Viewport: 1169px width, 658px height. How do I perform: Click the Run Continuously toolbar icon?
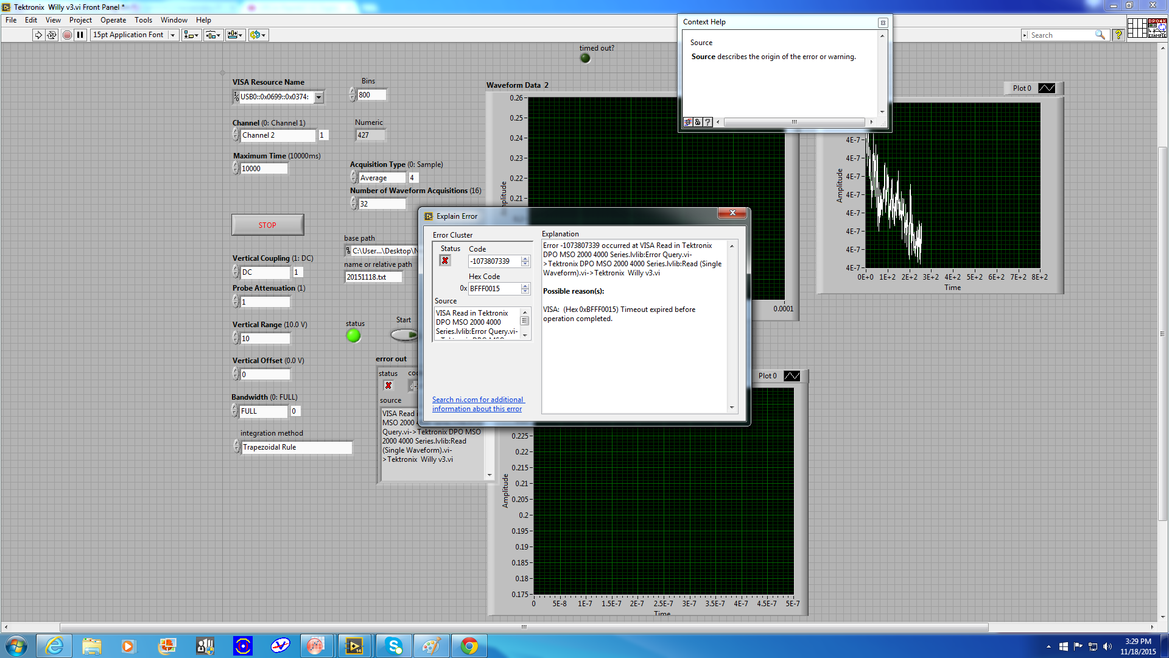[52, 35]
